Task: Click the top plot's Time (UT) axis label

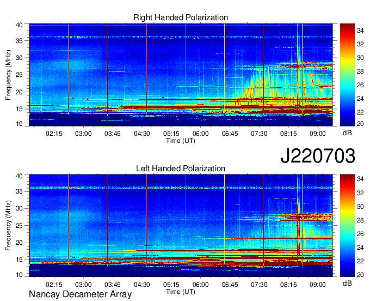Action: click(181, 141)
